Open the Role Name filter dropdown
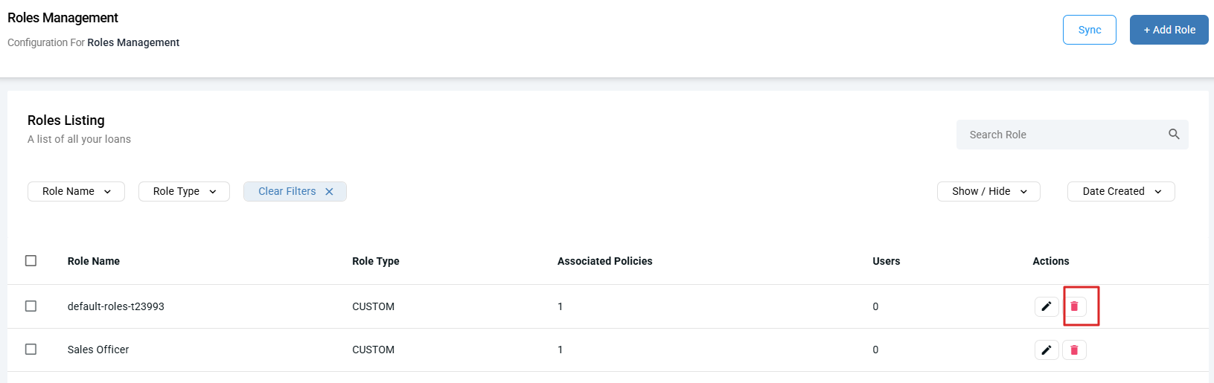 coord(76,191)
